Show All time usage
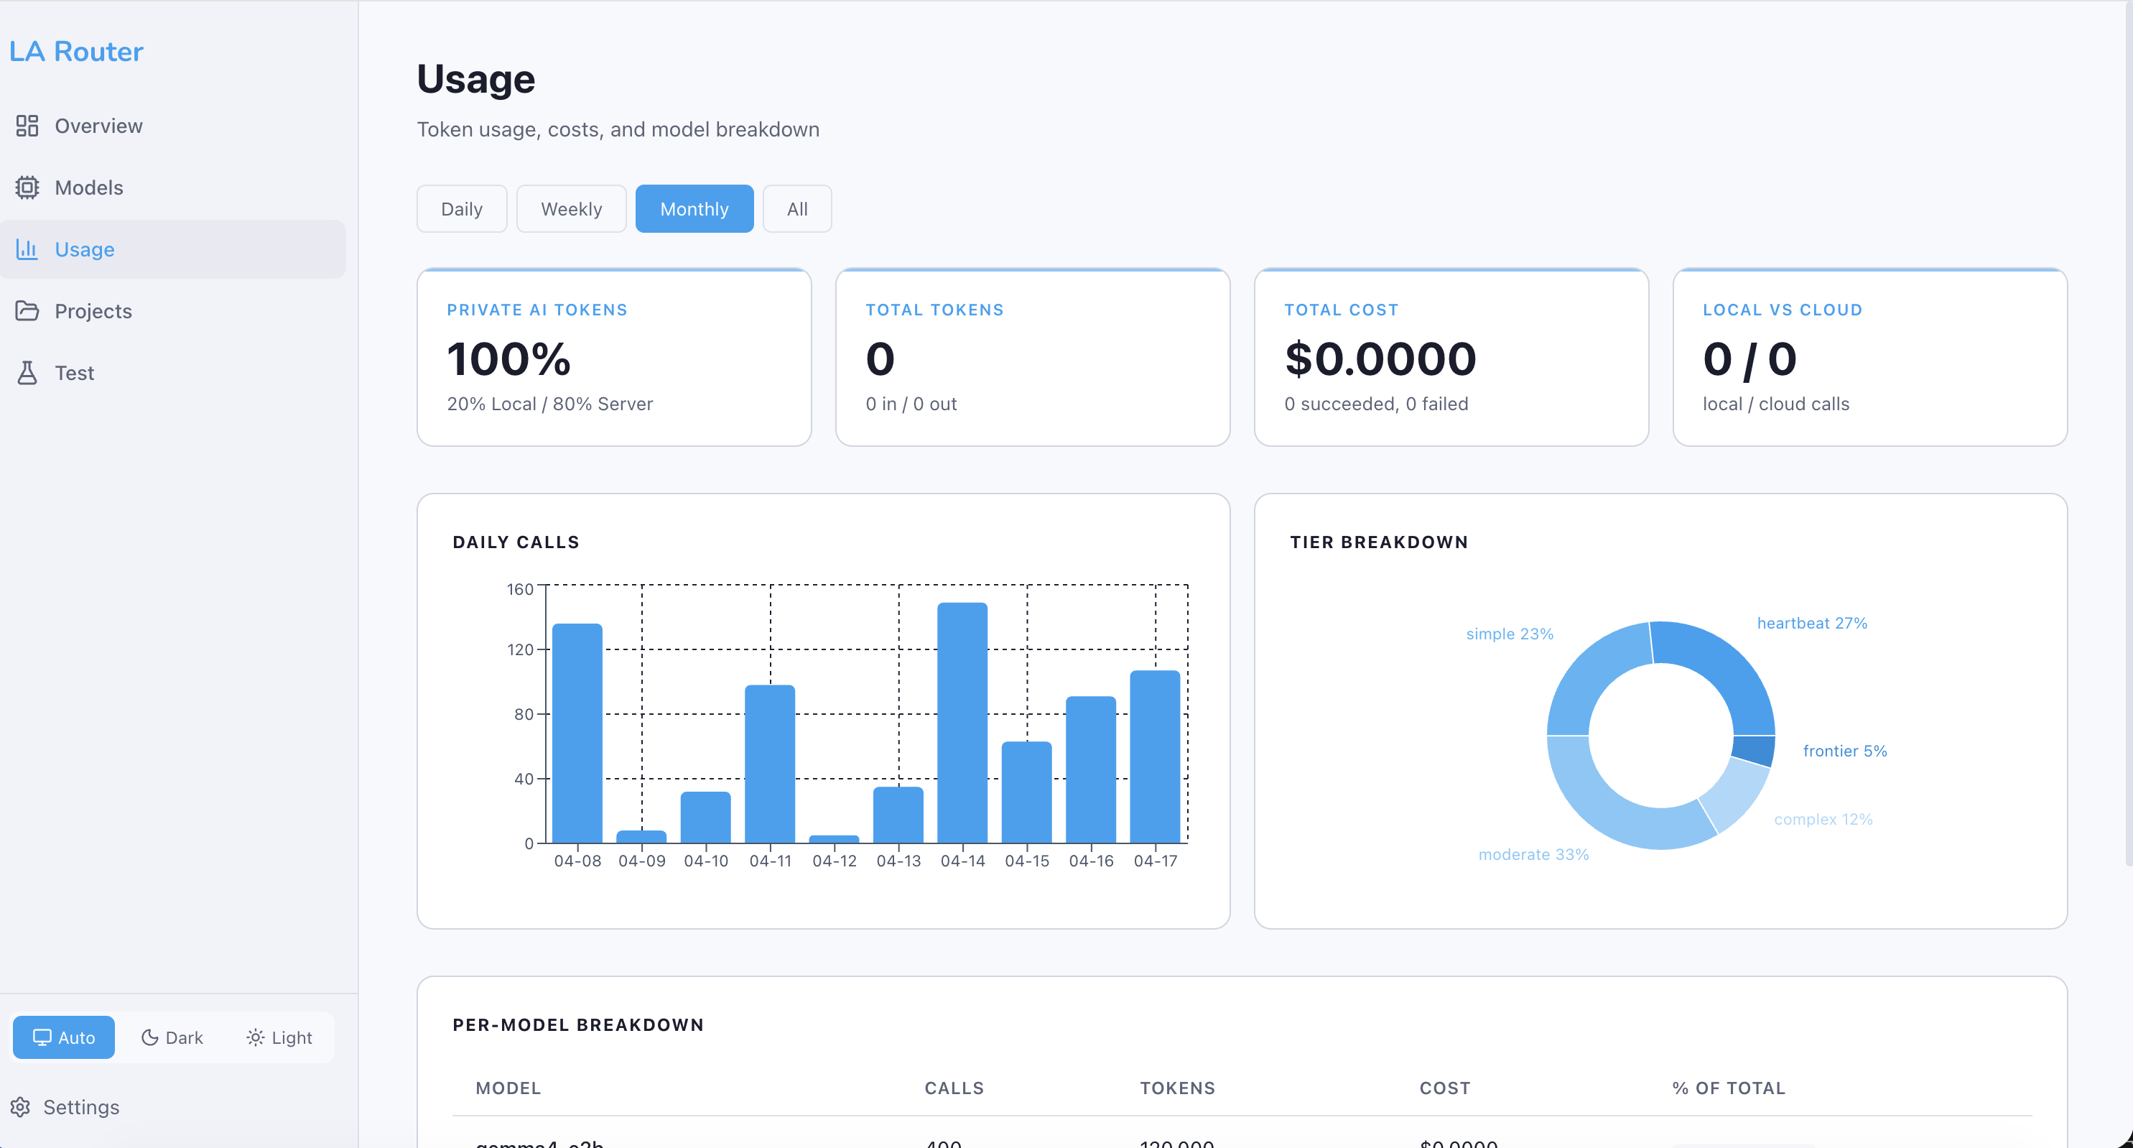 click(x=796, y=209)
